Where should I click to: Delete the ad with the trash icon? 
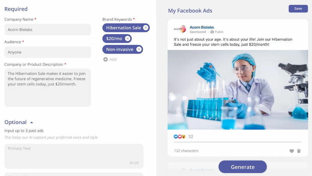[299, 151]
